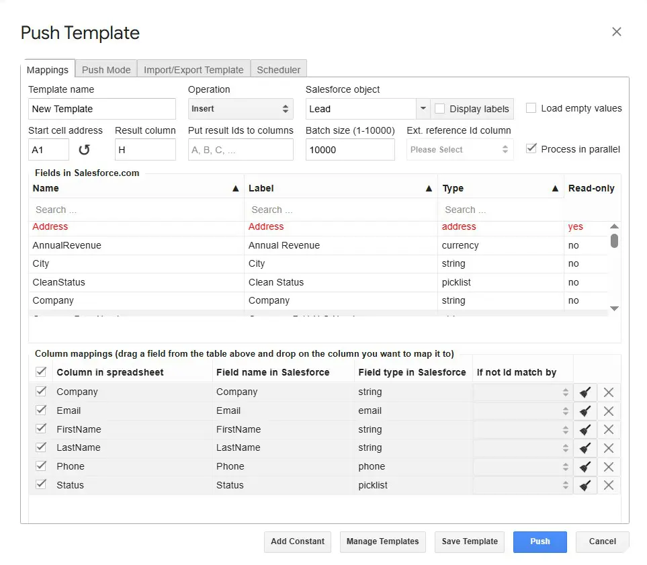Click the Salesforce fields table scrollbar thumb
647x565 pixels.
click(x=614, y=241)
